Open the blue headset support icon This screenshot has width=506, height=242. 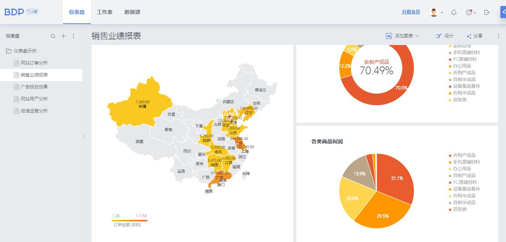(503, 12)
